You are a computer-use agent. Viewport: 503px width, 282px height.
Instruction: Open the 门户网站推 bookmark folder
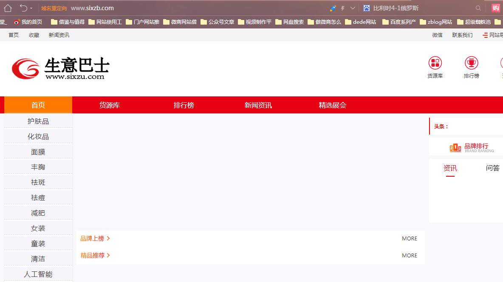142,22
